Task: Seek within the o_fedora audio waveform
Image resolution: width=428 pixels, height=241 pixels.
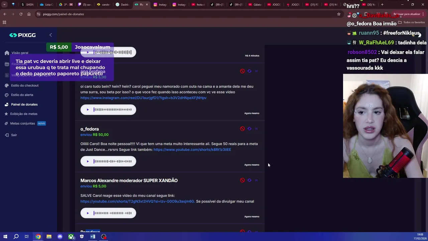Action: (x=113, y=161)
